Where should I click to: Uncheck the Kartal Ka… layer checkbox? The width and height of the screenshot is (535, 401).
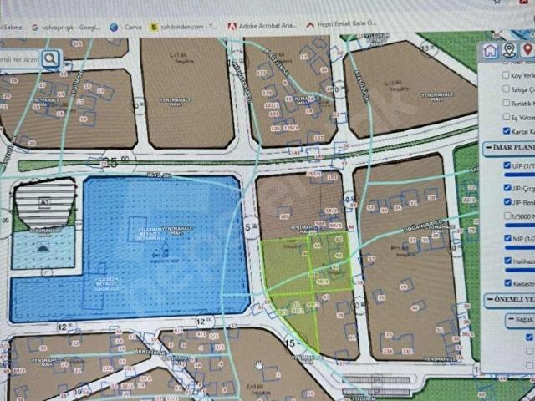tap(507, 130)
